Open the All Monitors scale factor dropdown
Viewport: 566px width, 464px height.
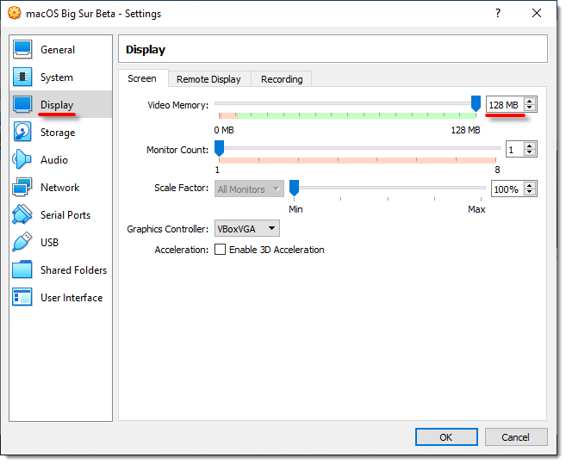[x=249, y=189]
